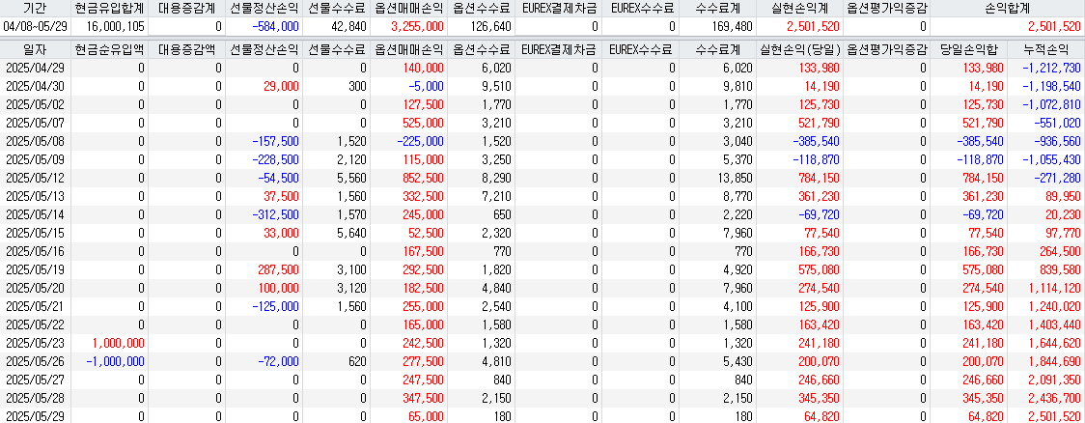The width and height of the screenshot is (1085, 423).
Task: Select the date 2025/04/30
Action: point(35,86)
